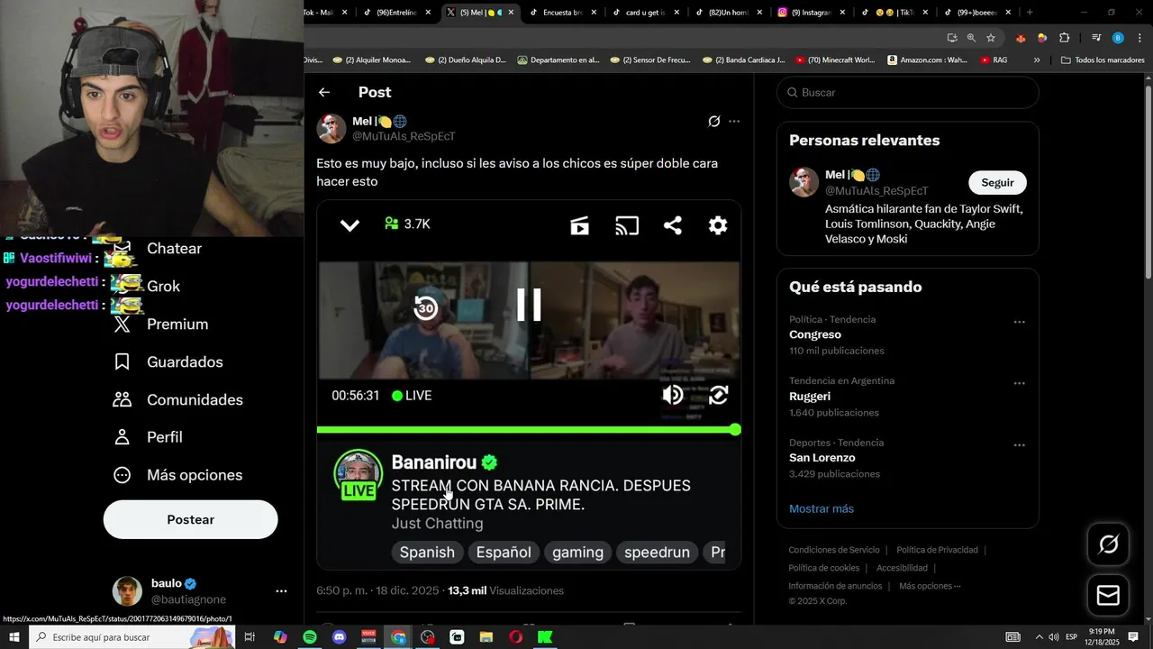Open the Chrome zoom magnifier icon
Screen dimensions: 1153x649
pyautogui.click(x=971, y=38)
